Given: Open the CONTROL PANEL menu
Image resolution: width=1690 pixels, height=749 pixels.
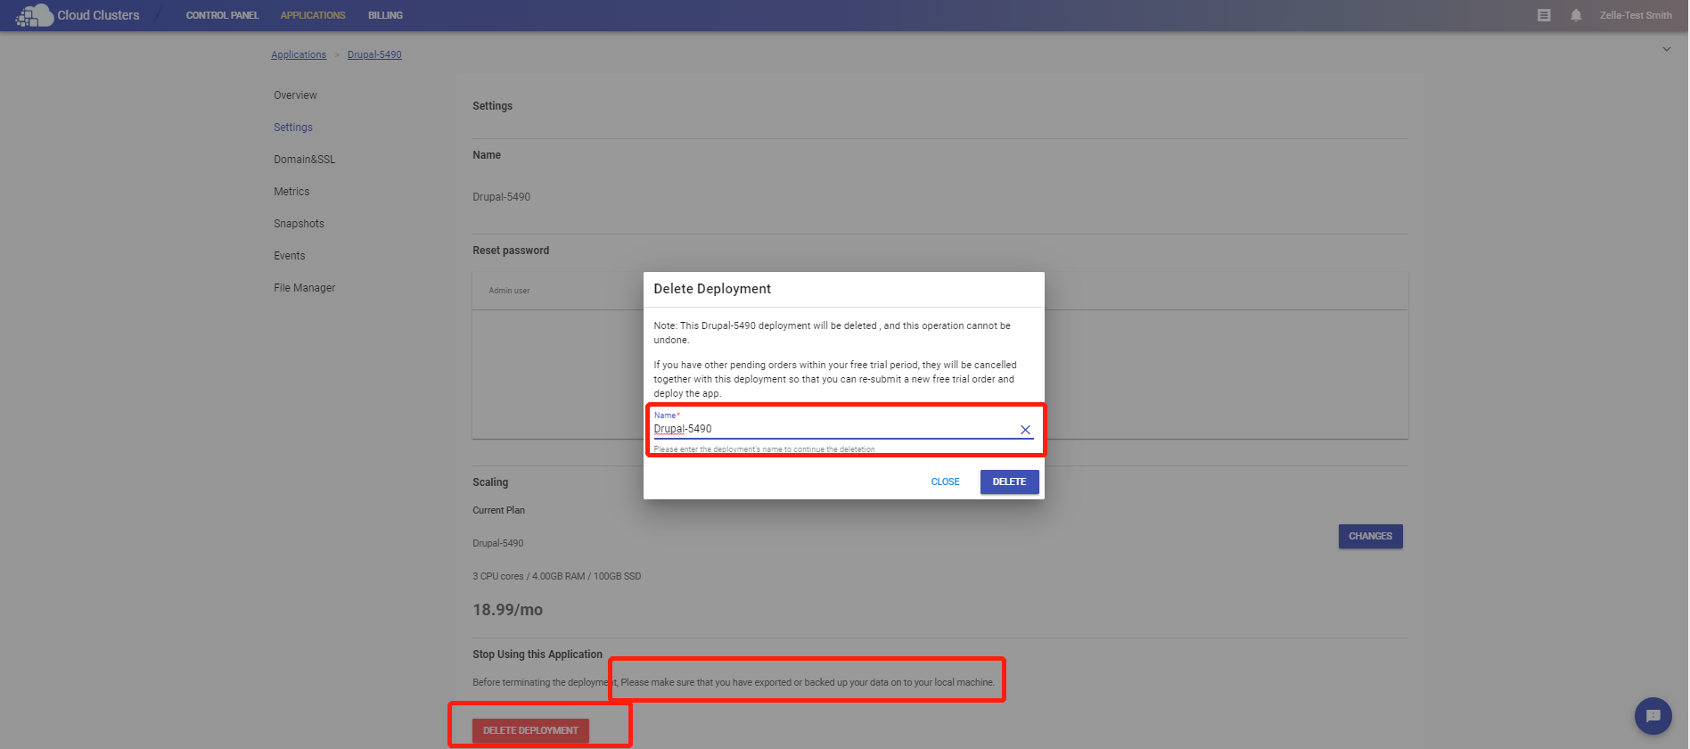Looking at the screenshot, I should (222, 15).
